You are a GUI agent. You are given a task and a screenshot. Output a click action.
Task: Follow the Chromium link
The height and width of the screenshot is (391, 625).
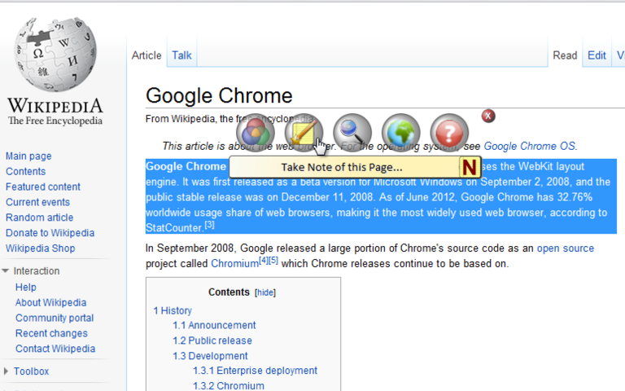[x=234, y=264]
